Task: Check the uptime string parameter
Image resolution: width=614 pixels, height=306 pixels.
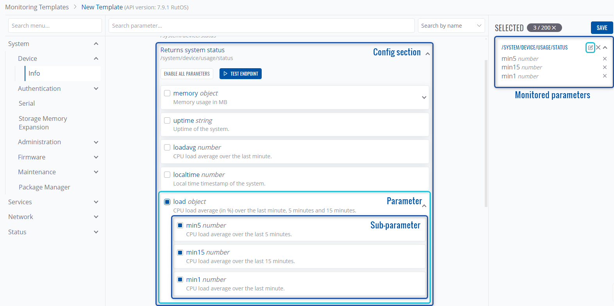Action: 167,120
